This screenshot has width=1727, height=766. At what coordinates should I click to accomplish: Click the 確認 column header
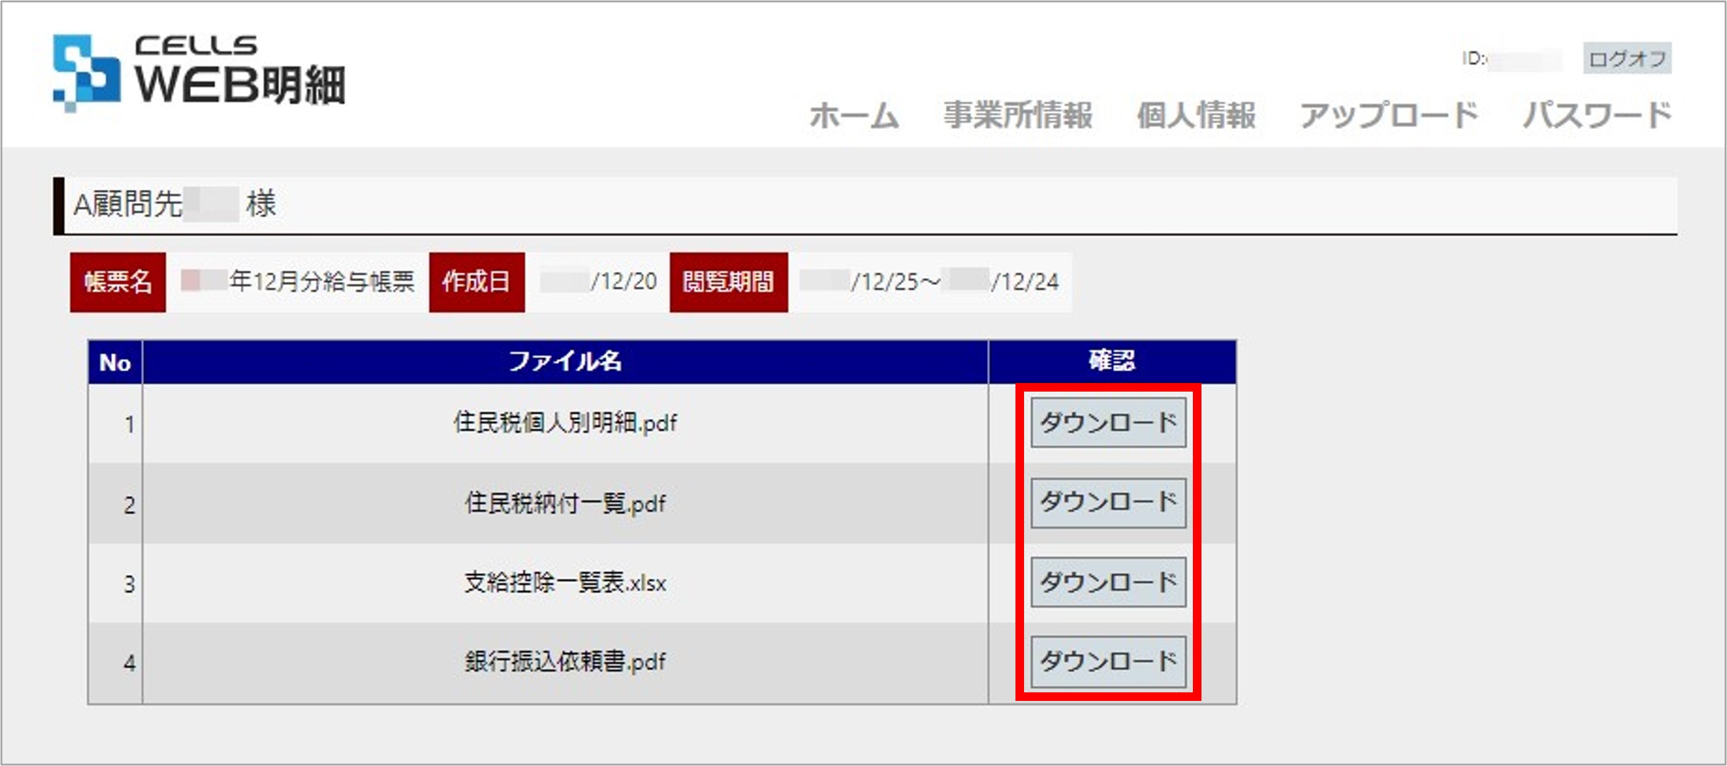(x=1112, y=362)
